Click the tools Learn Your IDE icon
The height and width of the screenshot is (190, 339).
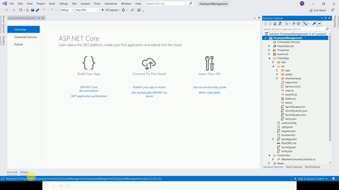(x=210, y=63)
